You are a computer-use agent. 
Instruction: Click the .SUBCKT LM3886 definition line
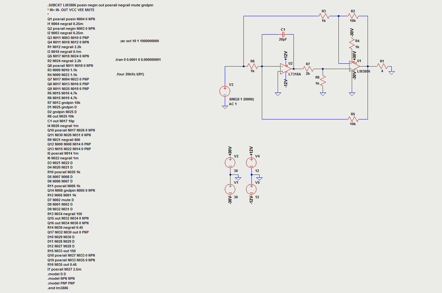pyautogui.click(x=100, y=5)
